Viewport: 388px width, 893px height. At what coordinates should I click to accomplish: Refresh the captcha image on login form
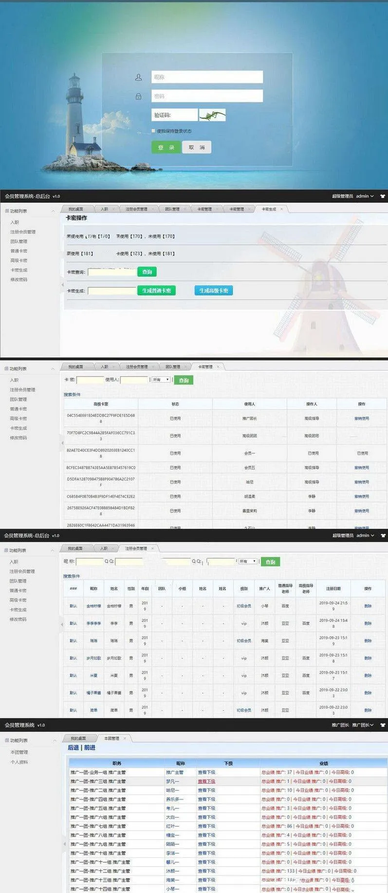point(213,115)
